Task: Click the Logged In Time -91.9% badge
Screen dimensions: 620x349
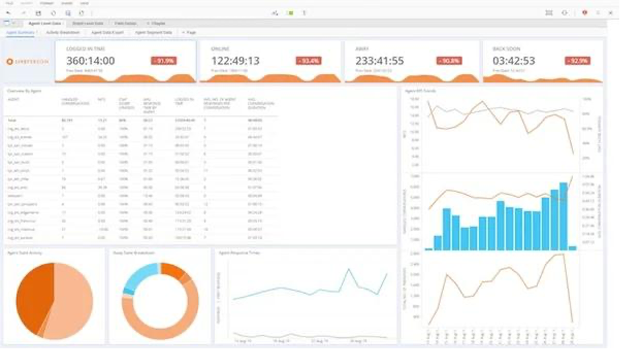Action: 163,61
